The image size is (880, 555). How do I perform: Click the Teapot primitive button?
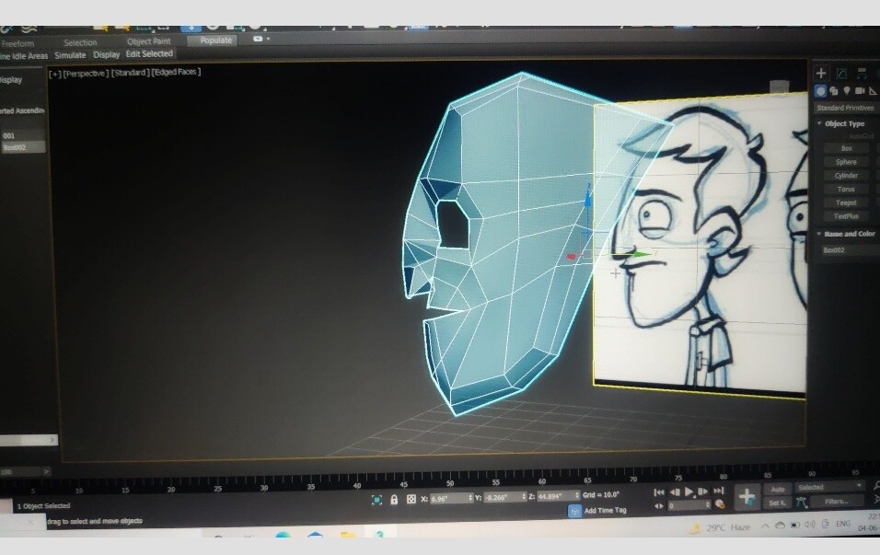(x=845, y=202)
